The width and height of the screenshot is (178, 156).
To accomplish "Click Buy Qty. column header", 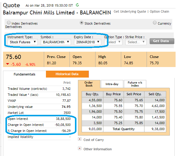I will click(x=92, y=94).
